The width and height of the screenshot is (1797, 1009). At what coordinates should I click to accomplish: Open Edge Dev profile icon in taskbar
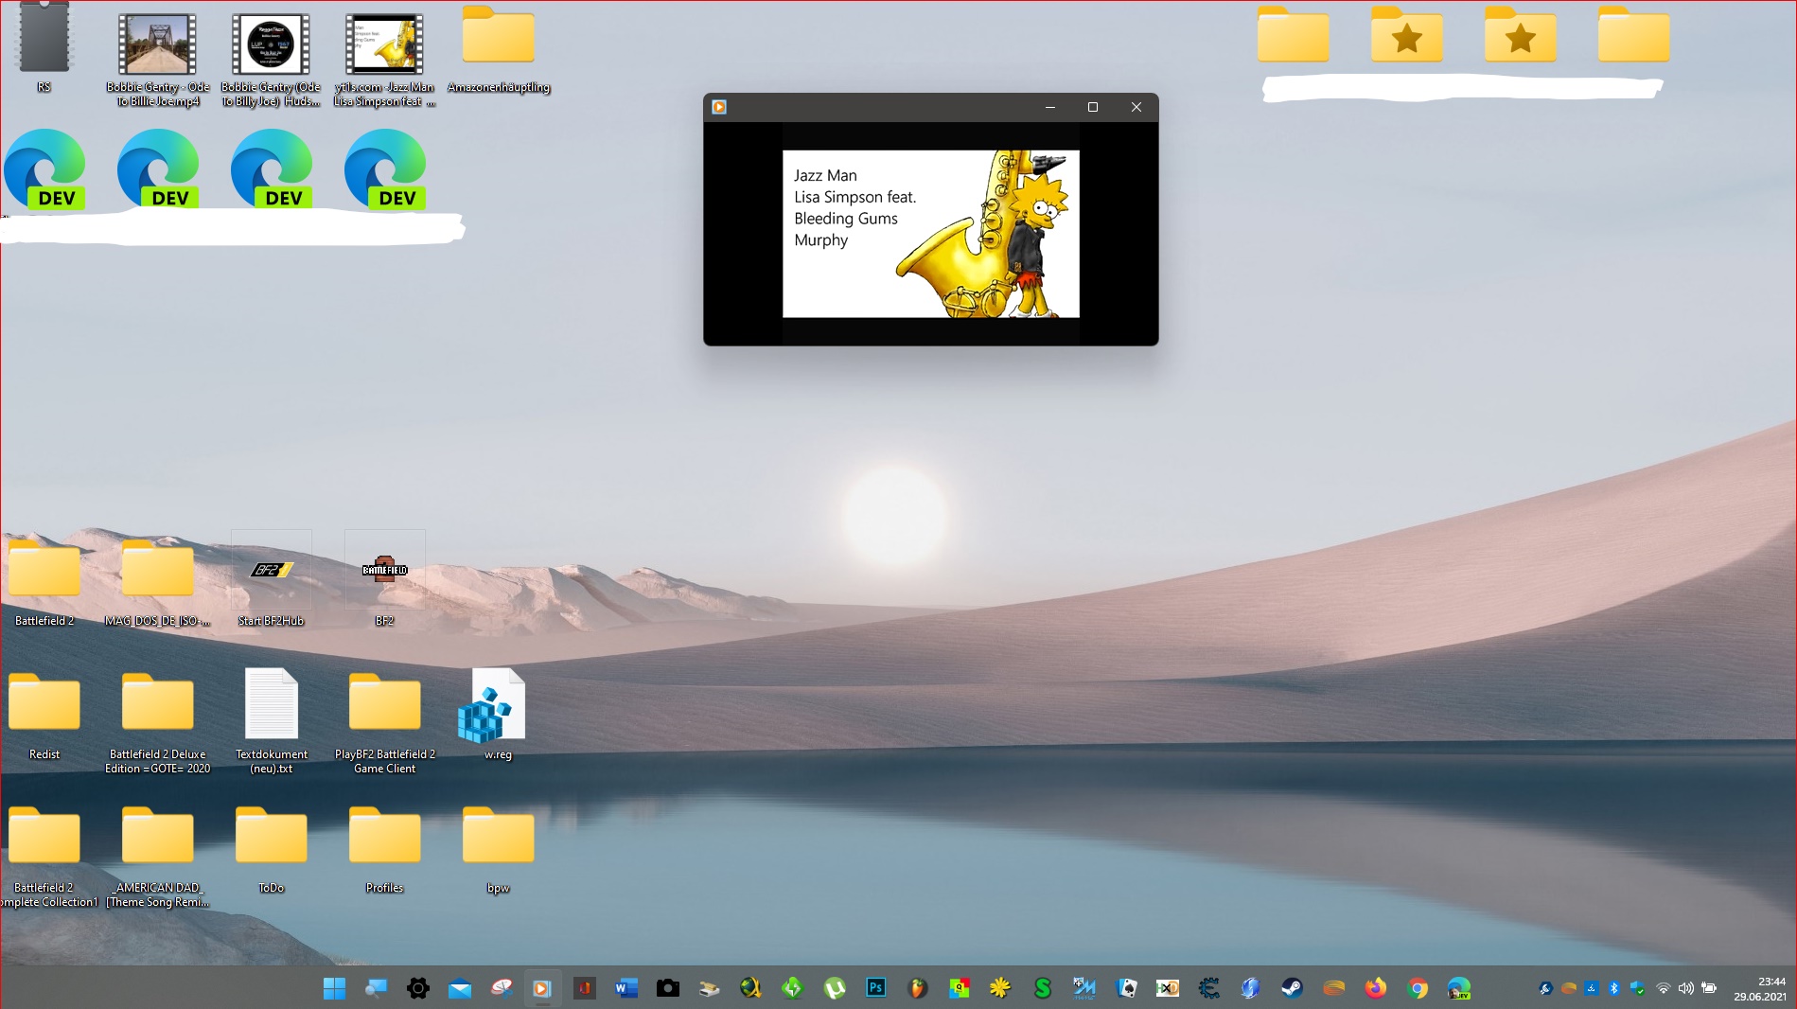1458,988
